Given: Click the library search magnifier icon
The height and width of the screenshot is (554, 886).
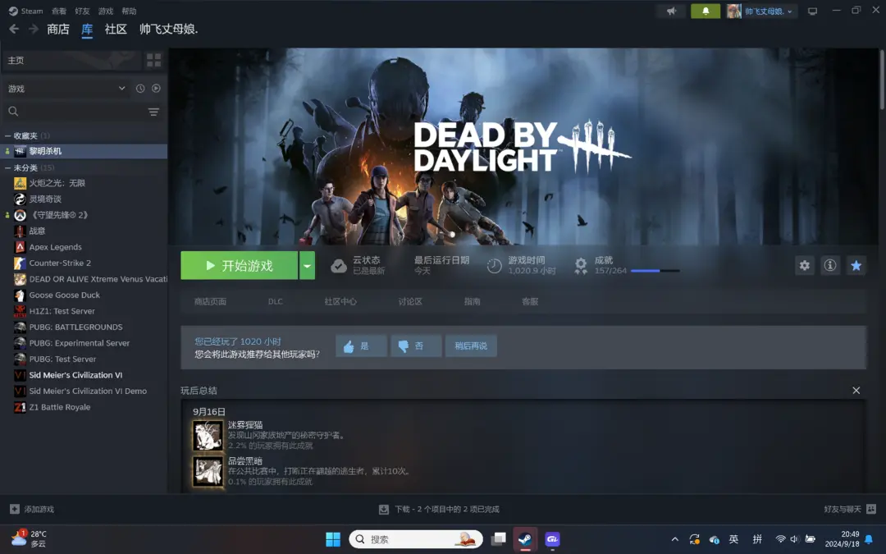Looking at the screenshot, I should [x=14, y=112].
